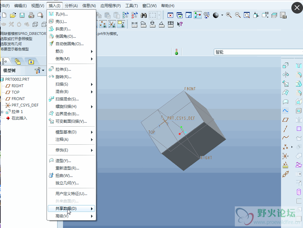Click the Open folder icon
Screen dimensions: 303x228
point(13,15)
